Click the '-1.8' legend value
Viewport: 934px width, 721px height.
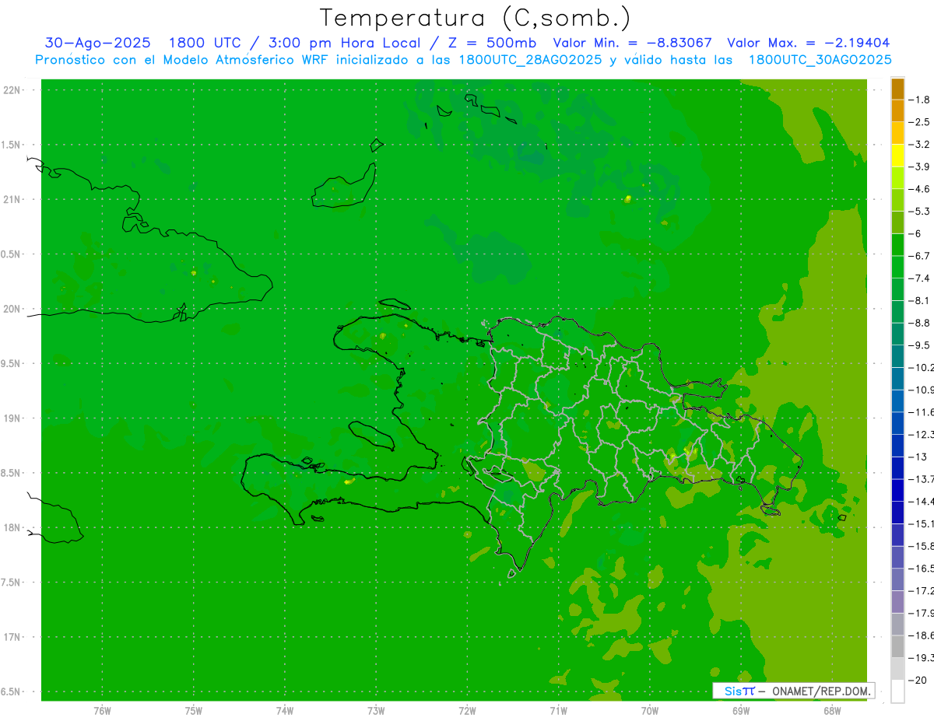pyautogui.click(x=919, y=100)
